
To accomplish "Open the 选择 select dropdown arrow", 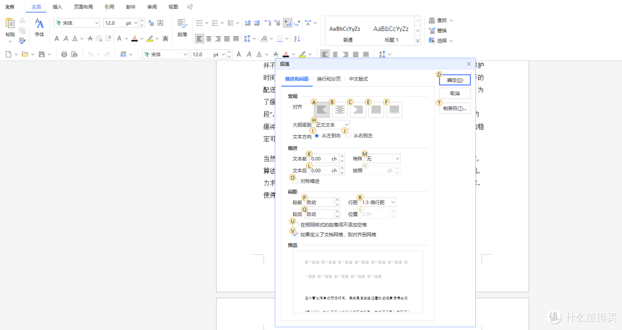I will [x=452, y=40].
